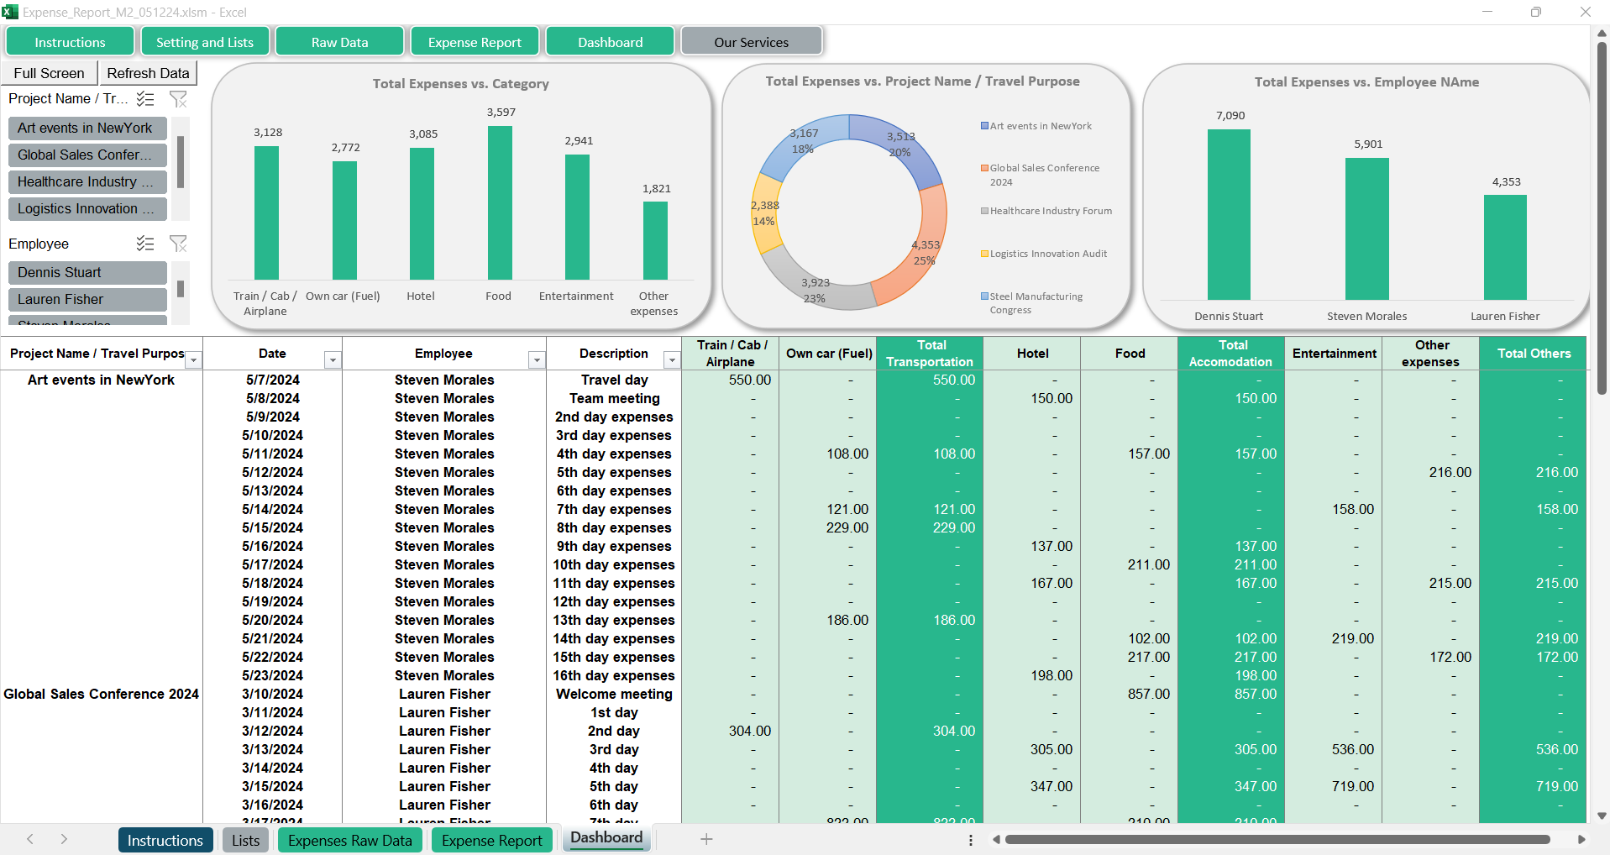Switch to the Expenses Raw Data sheet tab
This screenshot has width=1610, height=855.
(349, 841)
